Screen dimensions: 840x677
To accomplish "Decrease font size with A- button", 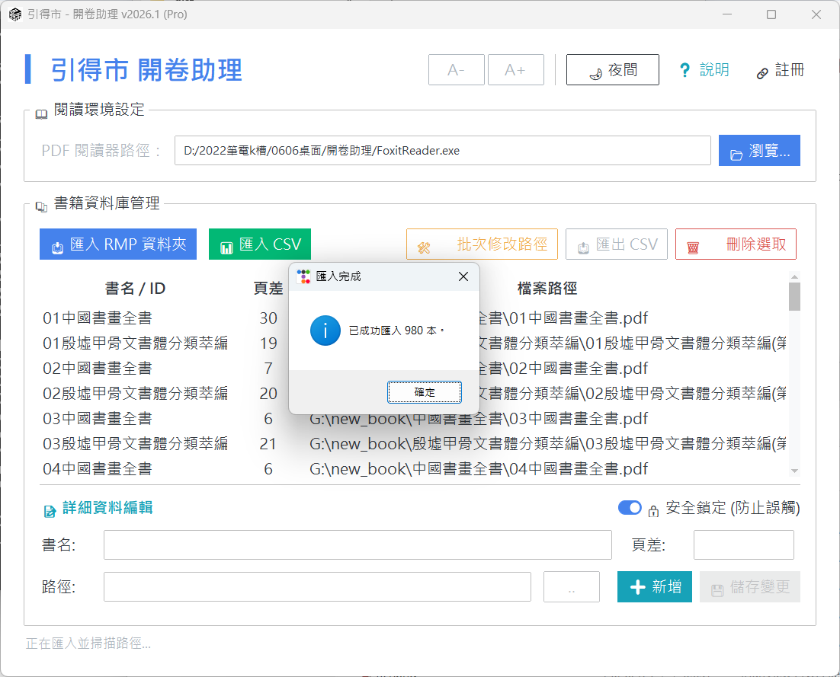I will pos(457,70).
